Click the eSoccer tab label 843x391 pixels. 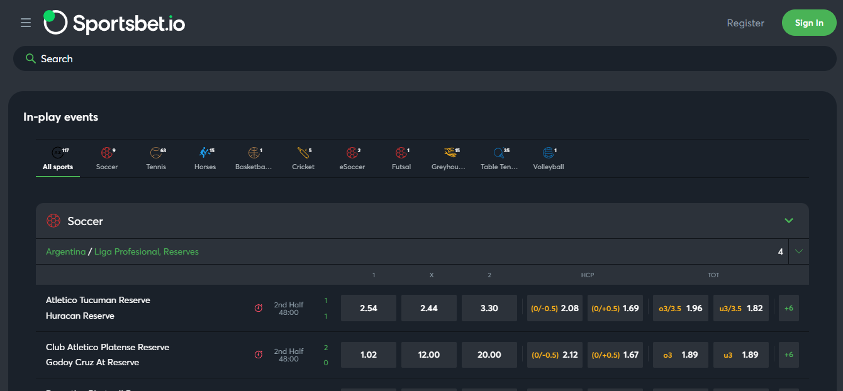352,167
